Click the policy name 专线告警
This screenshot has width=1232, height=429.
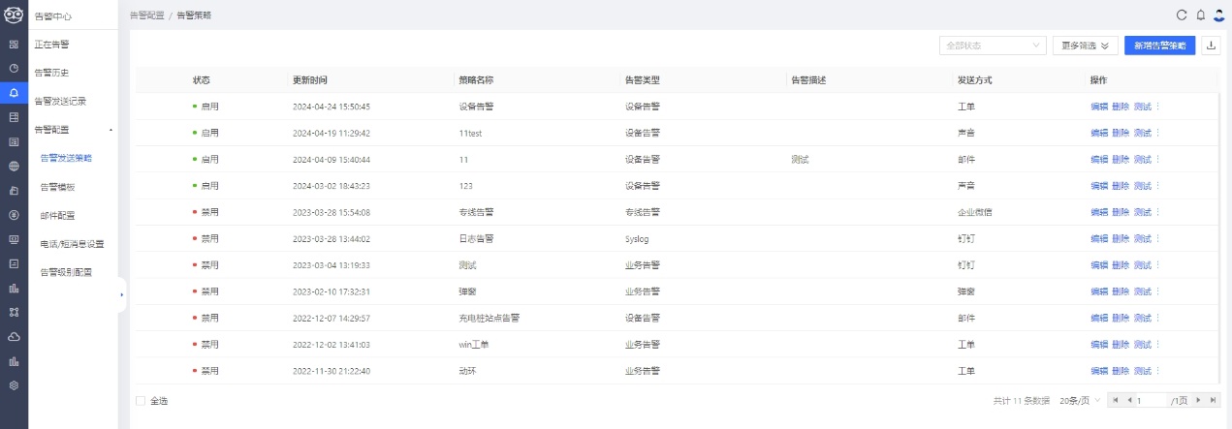click(476, 212)
